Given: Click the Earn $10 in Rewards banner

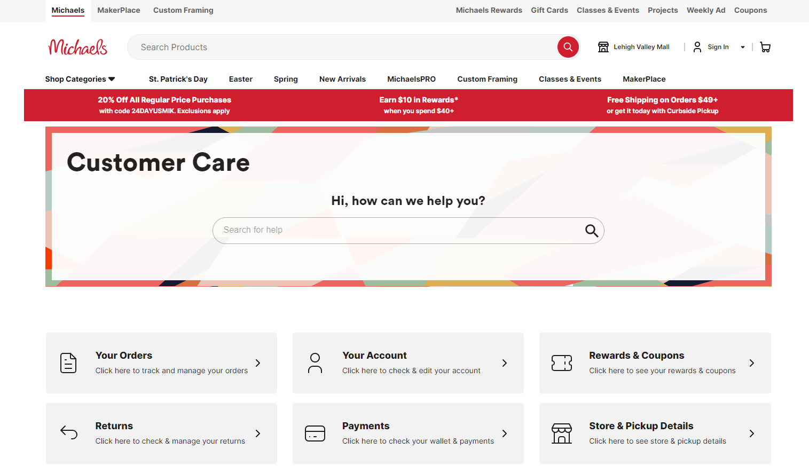Looking at the screenshot, I should [x=419, y=105].
